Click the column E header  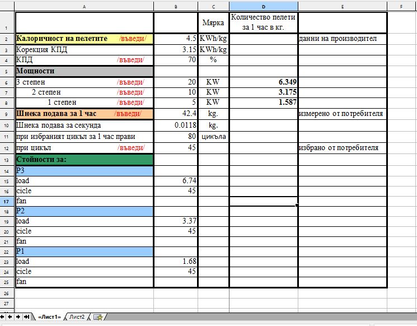pyautogui.click(x=341, y=6)
